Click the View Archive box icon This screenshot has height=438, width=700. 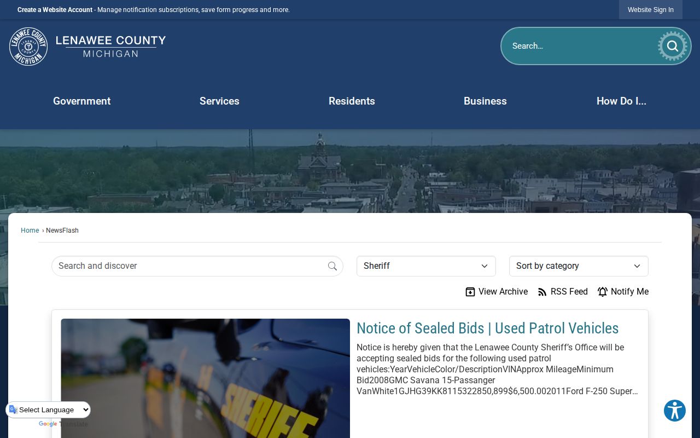click(470, 292)
